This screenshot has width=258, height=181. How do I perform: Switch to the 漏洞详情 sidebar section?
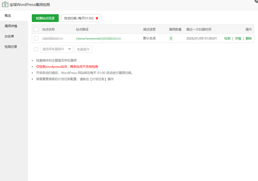(x=10, y=26)
